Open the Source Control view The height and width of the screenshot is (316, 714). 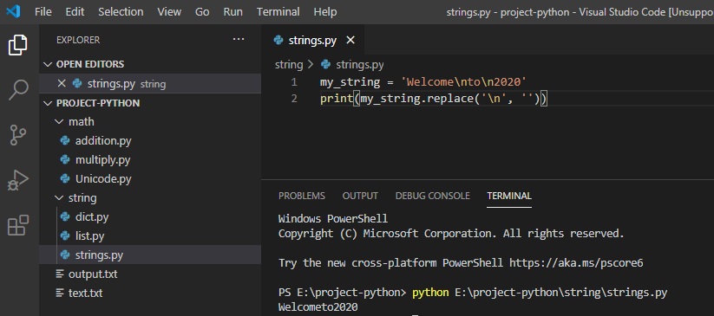point(18,135)
